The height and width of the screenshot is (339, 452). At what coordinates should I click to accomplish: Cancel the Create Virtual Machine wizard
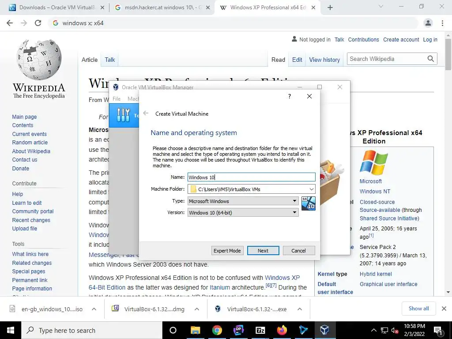(x=298, y=251)
